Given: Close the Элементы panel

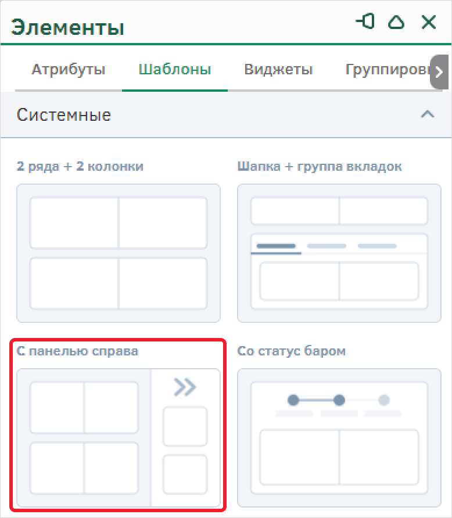Looking at the screenshot, I should tap(429, 22).
